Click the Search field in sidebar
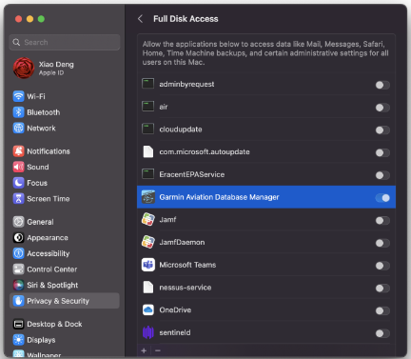 point(65,42)
